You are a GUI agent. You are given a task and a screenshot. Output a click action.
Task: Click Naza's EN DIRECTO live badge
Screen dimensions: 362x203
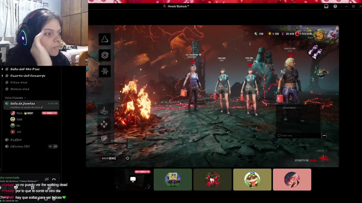pos(49,113)
